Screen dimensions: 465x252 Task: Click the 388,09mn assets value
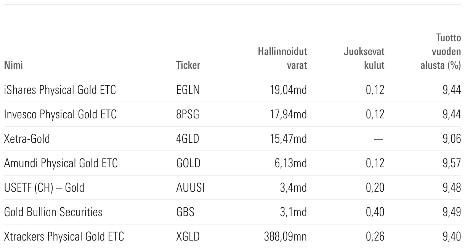pos(285,236)
